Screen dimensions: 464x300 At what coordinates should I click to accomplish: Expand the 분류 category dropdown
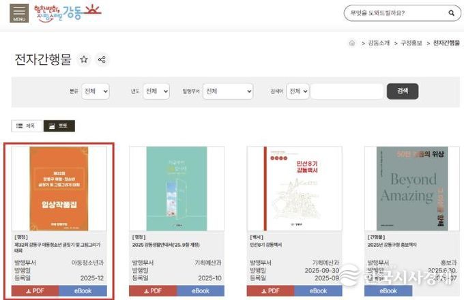tap(95, 91)
